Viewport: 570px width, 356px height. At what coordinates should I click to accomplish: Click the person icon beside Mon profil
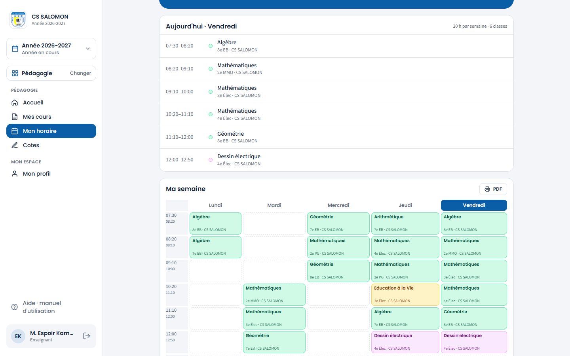15,174
